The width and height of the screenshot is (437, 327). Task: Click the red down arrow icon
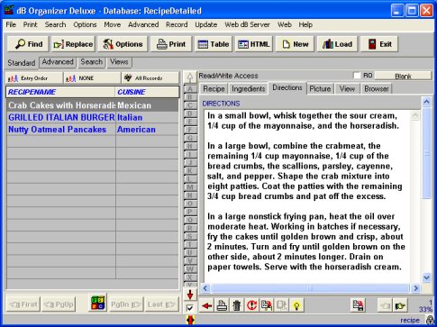[190, 295]
